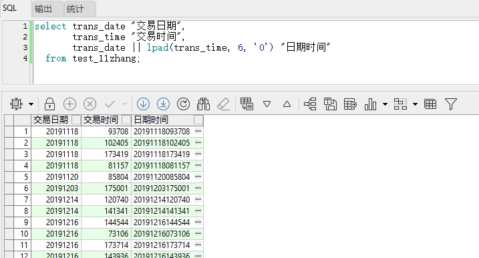Screen dimensions: 479x258
Task: Open the dropdown beside the pivot icon
Action: [415, 104]
